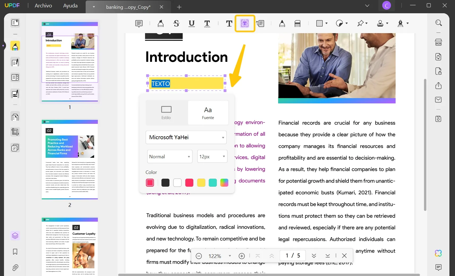Zoom in with the plus button
This screenshot has width=455, height=276.
(x=242, y=256)
